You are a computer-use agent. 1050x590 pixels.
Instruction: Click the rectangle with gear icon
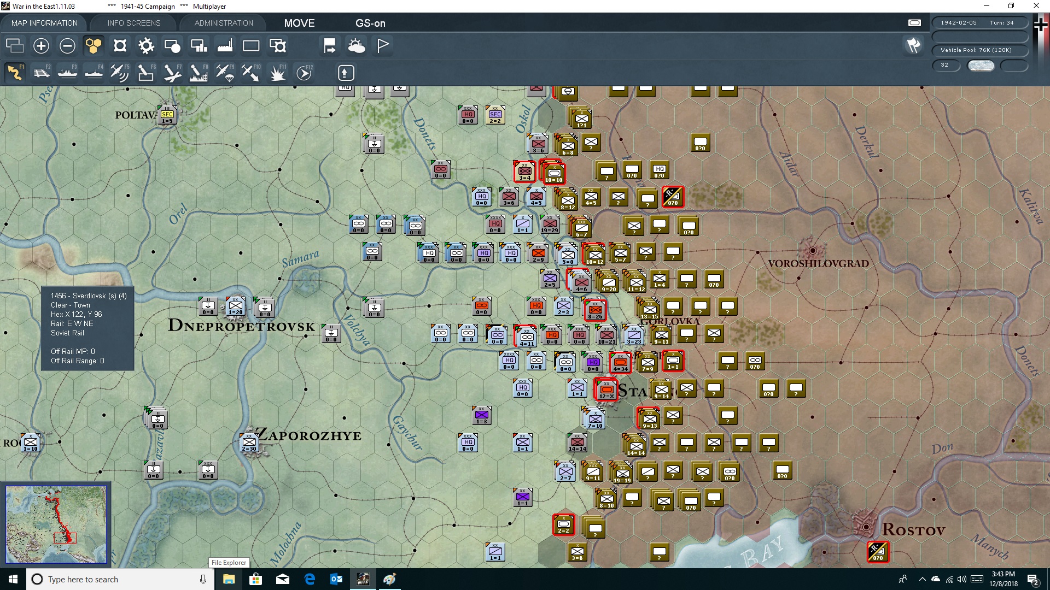click(278, 46)
